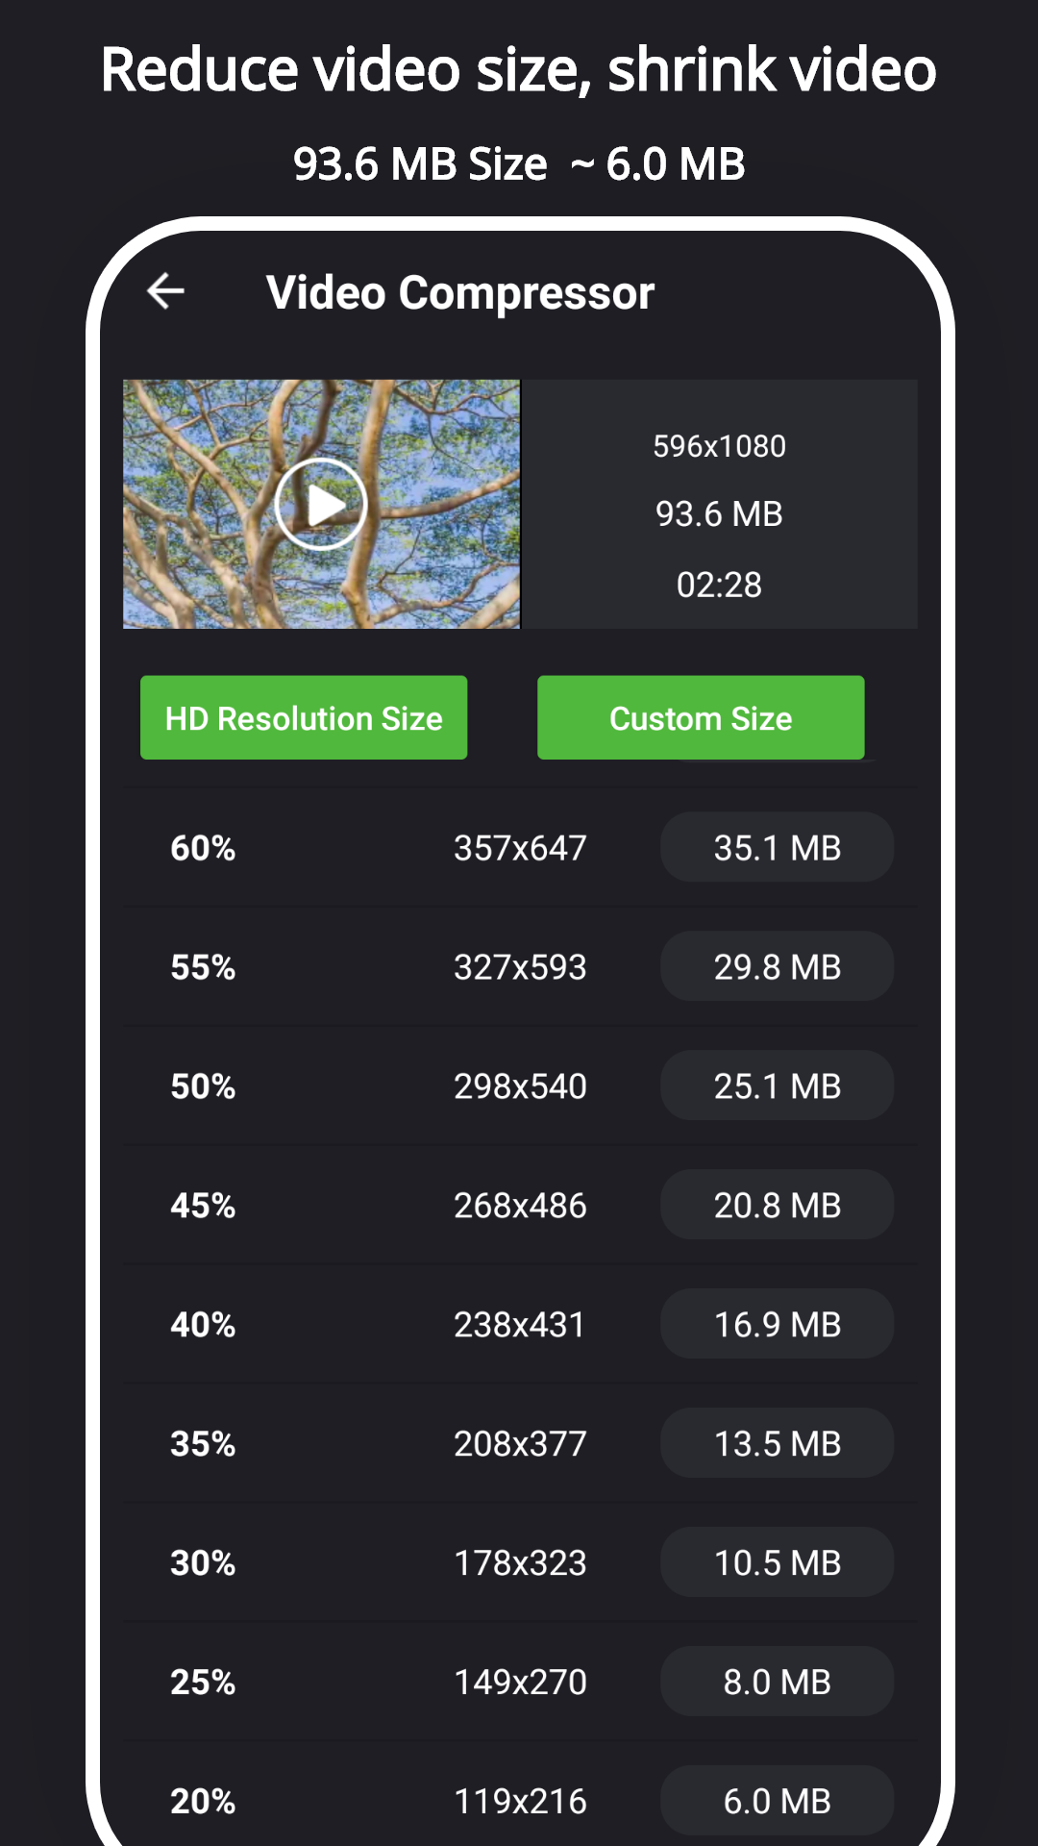Choose the 13.5 MB output option

(x=777, y=1443)
